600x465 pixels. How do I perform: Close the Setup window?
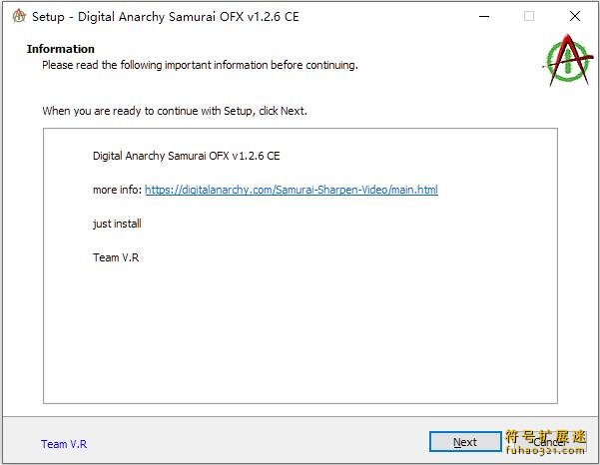(575, 16)
